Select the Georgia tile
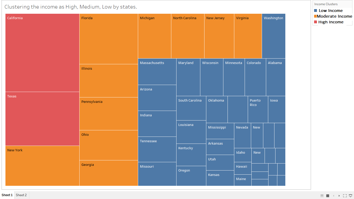This screenshot has width=354, height=199. 109,173
